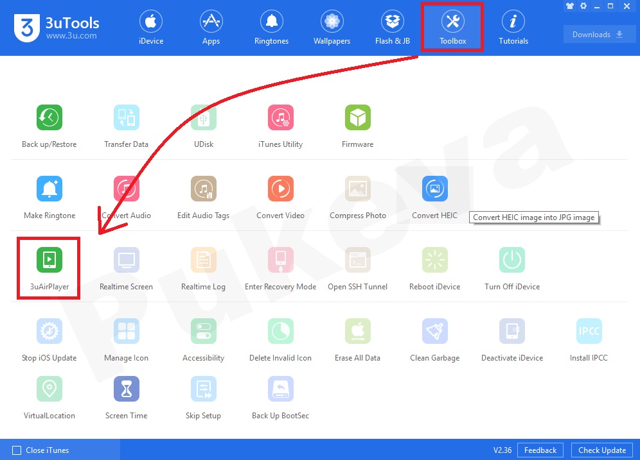The width and height of the screenshot is (640, 460).
Task: Click the V2.36 version text
Action: point(502,450)
